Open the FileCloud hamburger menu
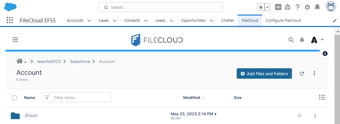 click(x=15, y=40)
